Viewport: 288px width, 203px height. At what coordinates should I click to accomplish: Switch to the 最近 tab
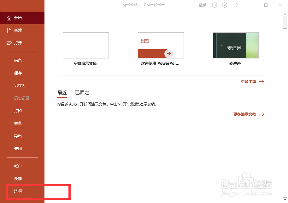click(62, 93)
